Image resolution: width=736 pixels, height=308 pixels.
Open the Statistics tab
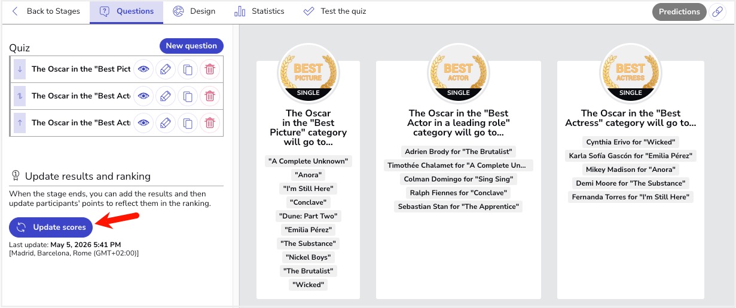259,11
